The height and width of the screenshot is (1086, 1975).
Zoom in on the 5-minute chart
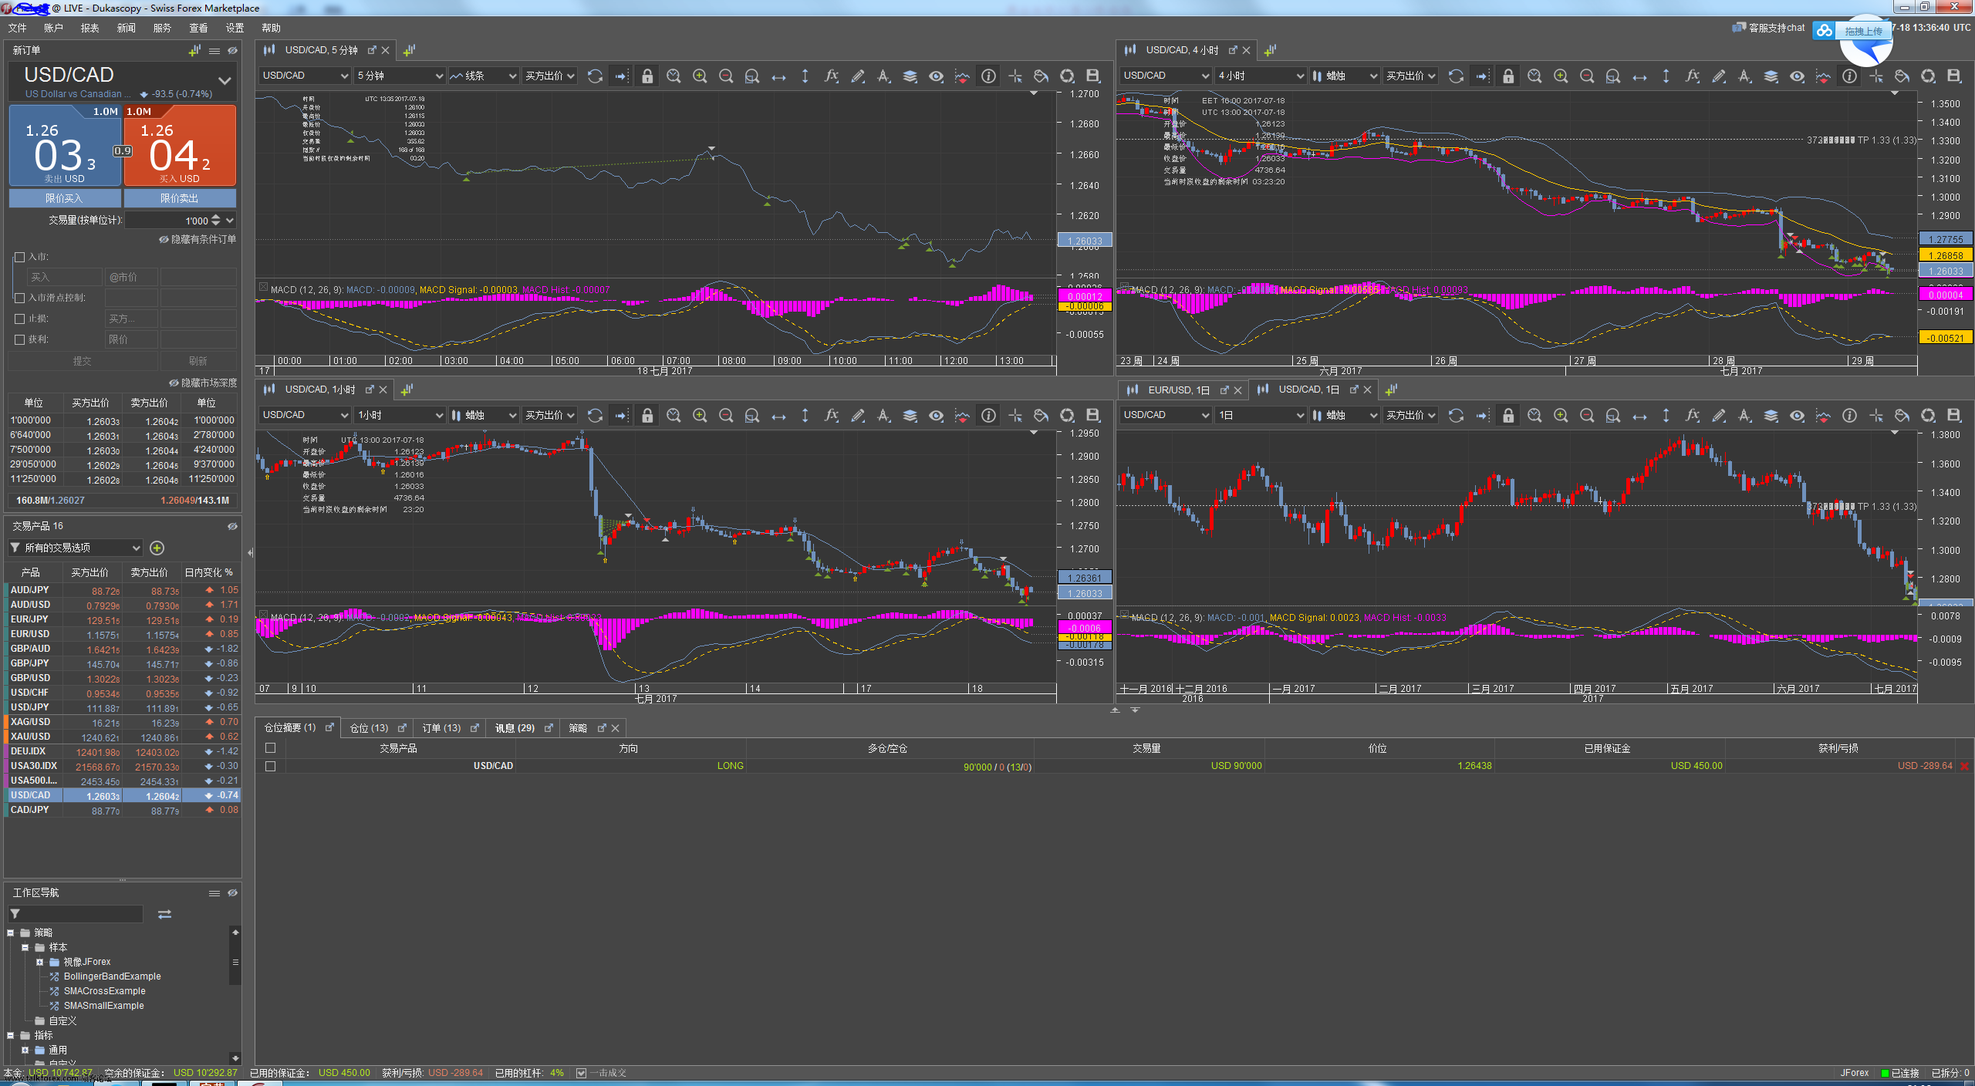(700, 76)
